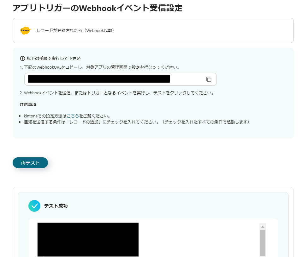
Task: Select the kintone logo on the trigger card
Action: [25, 30]
